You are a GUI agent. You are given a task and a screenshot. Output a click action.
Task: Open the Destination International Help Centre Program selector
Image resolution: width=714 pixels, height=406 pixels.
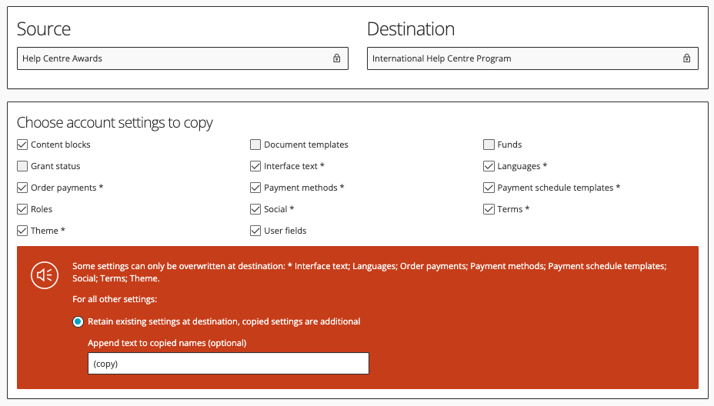click(532, 58)
